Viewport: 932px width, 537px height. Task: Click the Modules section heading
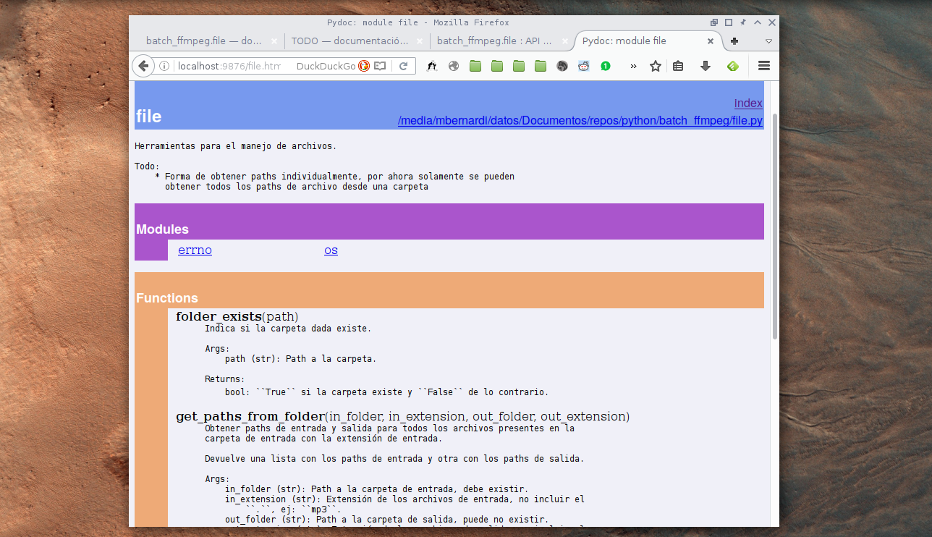(x=162, y=229)
